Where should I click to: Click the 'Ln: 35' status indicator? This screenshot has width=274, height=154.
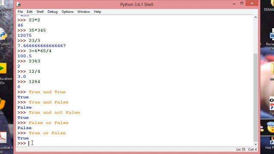pyautogui.click(x=241, y=149)
